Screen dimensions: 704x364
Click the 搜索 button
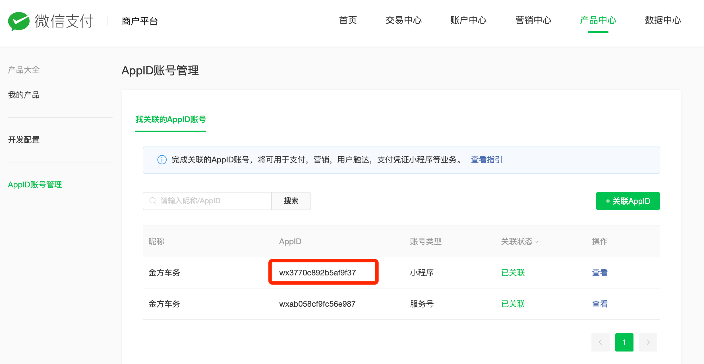291,201
